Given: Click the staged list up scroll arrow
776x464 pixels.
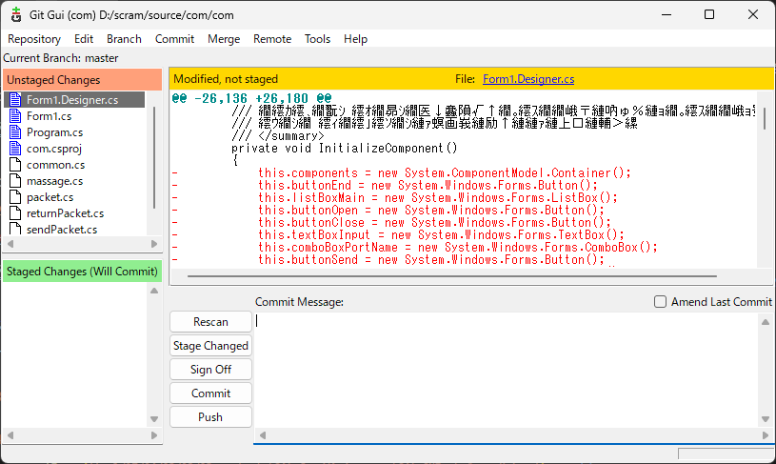Looking at the screenshot, I should (x=154, y=291).
